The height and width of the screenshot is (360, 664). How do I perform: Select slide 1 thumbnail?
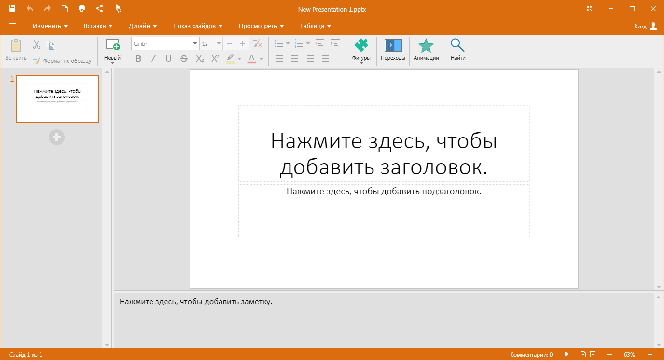click(x=57, y=99)
